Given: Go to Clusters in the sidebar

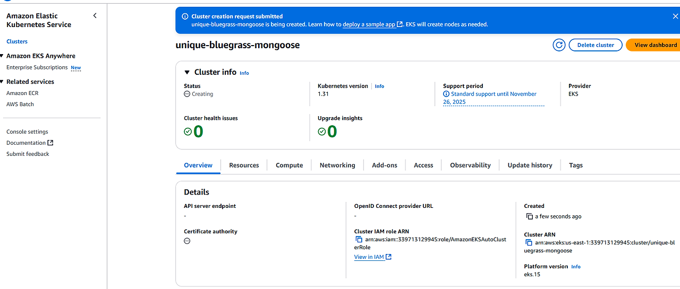Looking at the screenshot, I should [17, 41].
